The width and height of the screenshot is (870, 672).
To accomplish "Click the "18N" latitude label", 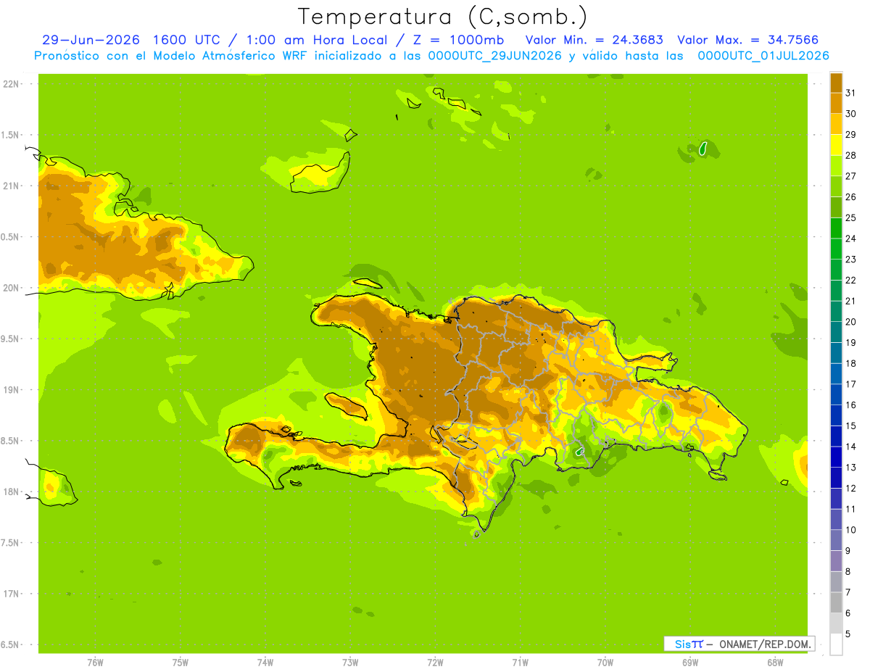I will (x=12, y=491).
